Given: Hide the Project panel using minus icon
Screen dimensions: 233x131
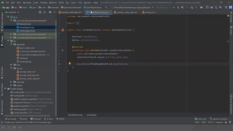Looking at the screenshot, I should (55, 12).
